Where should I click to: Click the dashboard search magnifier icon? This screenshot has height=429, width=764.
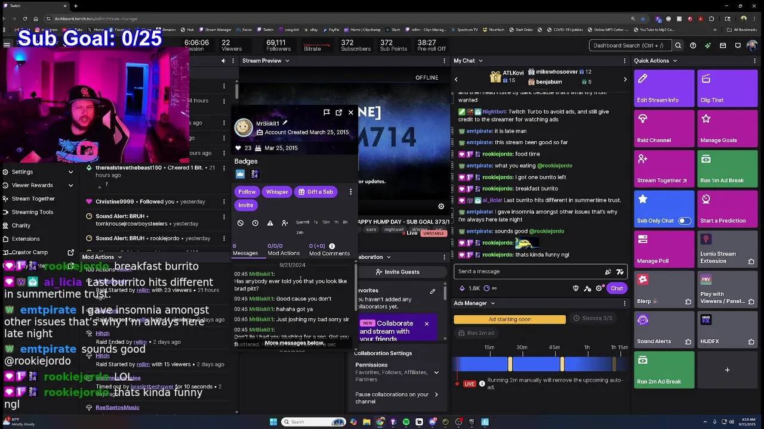click(678, 45)
